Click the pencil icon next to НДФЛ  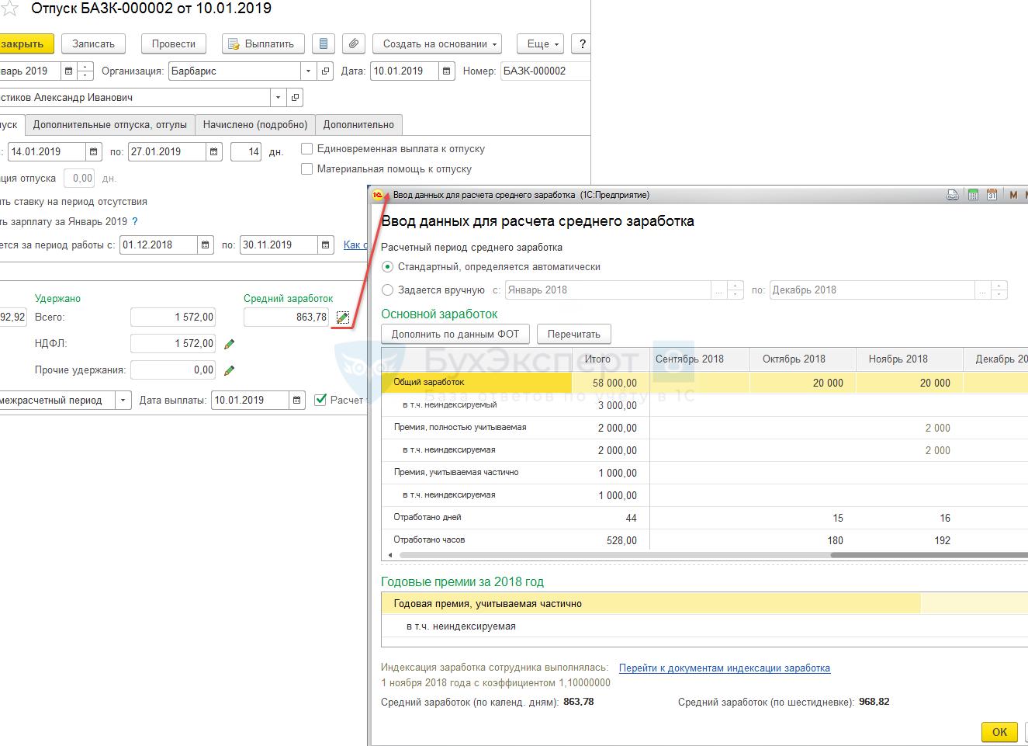point(229,344)
